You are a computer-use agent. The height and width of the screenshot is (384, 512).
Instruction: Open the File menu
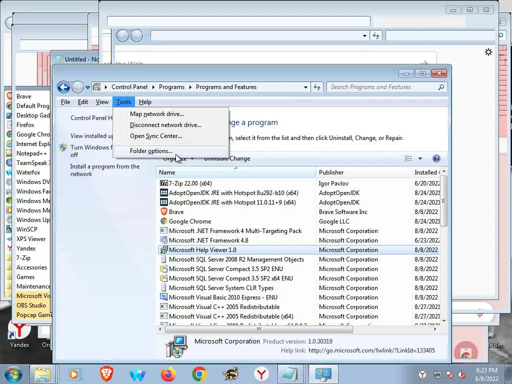click(65, 102)
